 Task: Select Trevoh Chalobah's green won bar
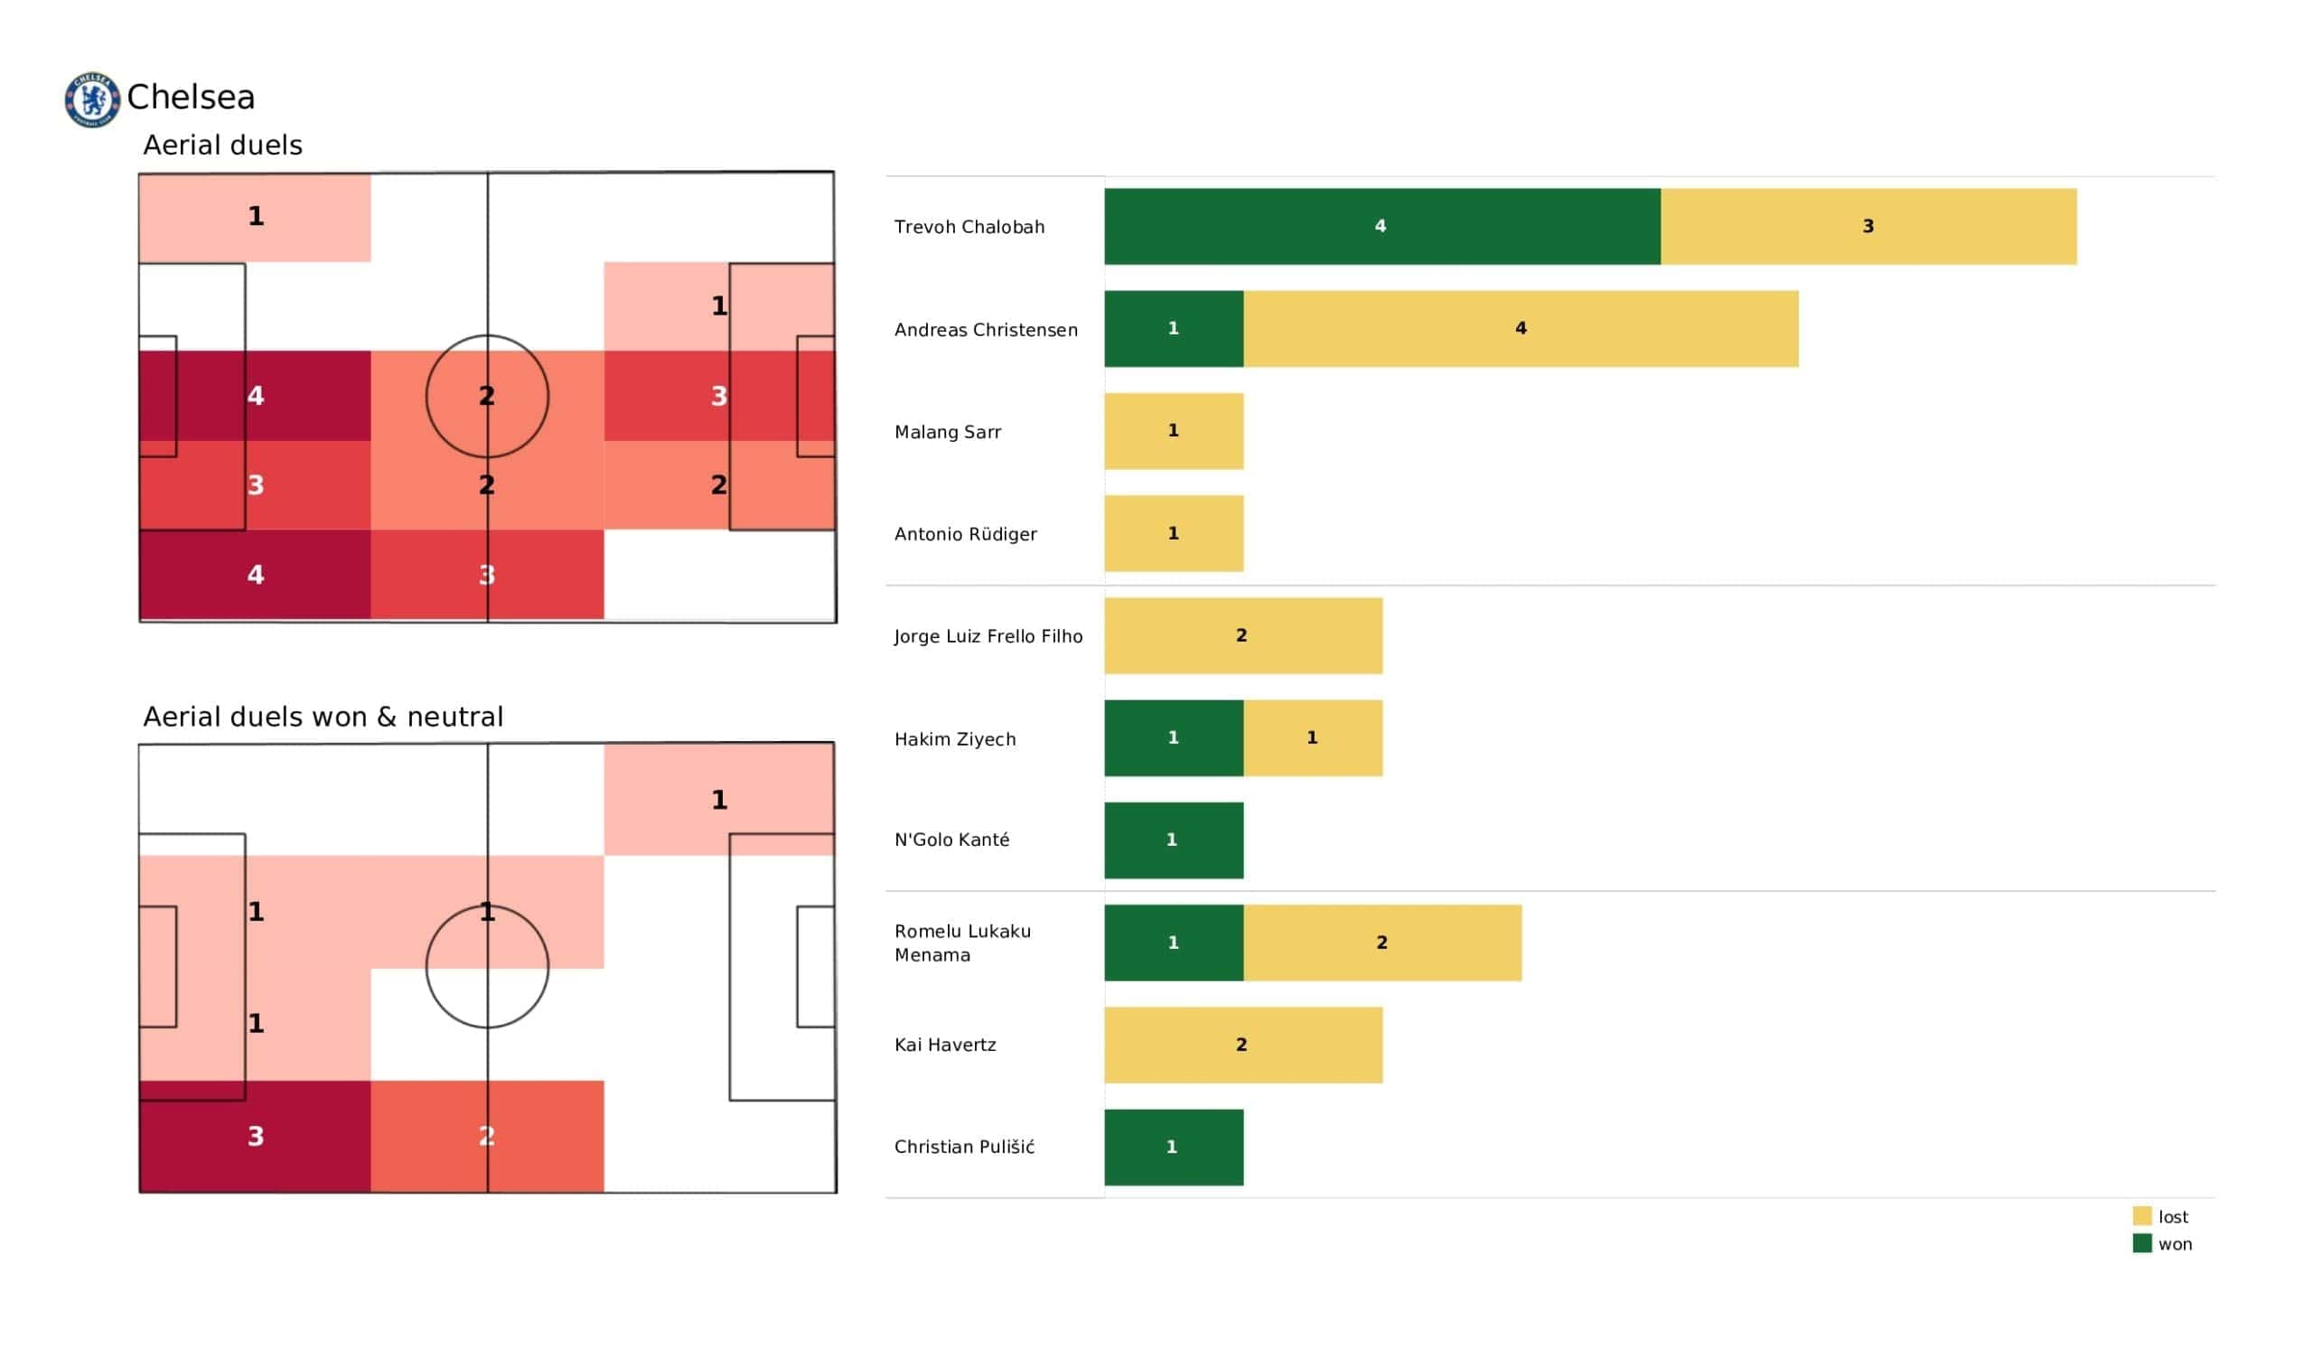pos(1381,227)
